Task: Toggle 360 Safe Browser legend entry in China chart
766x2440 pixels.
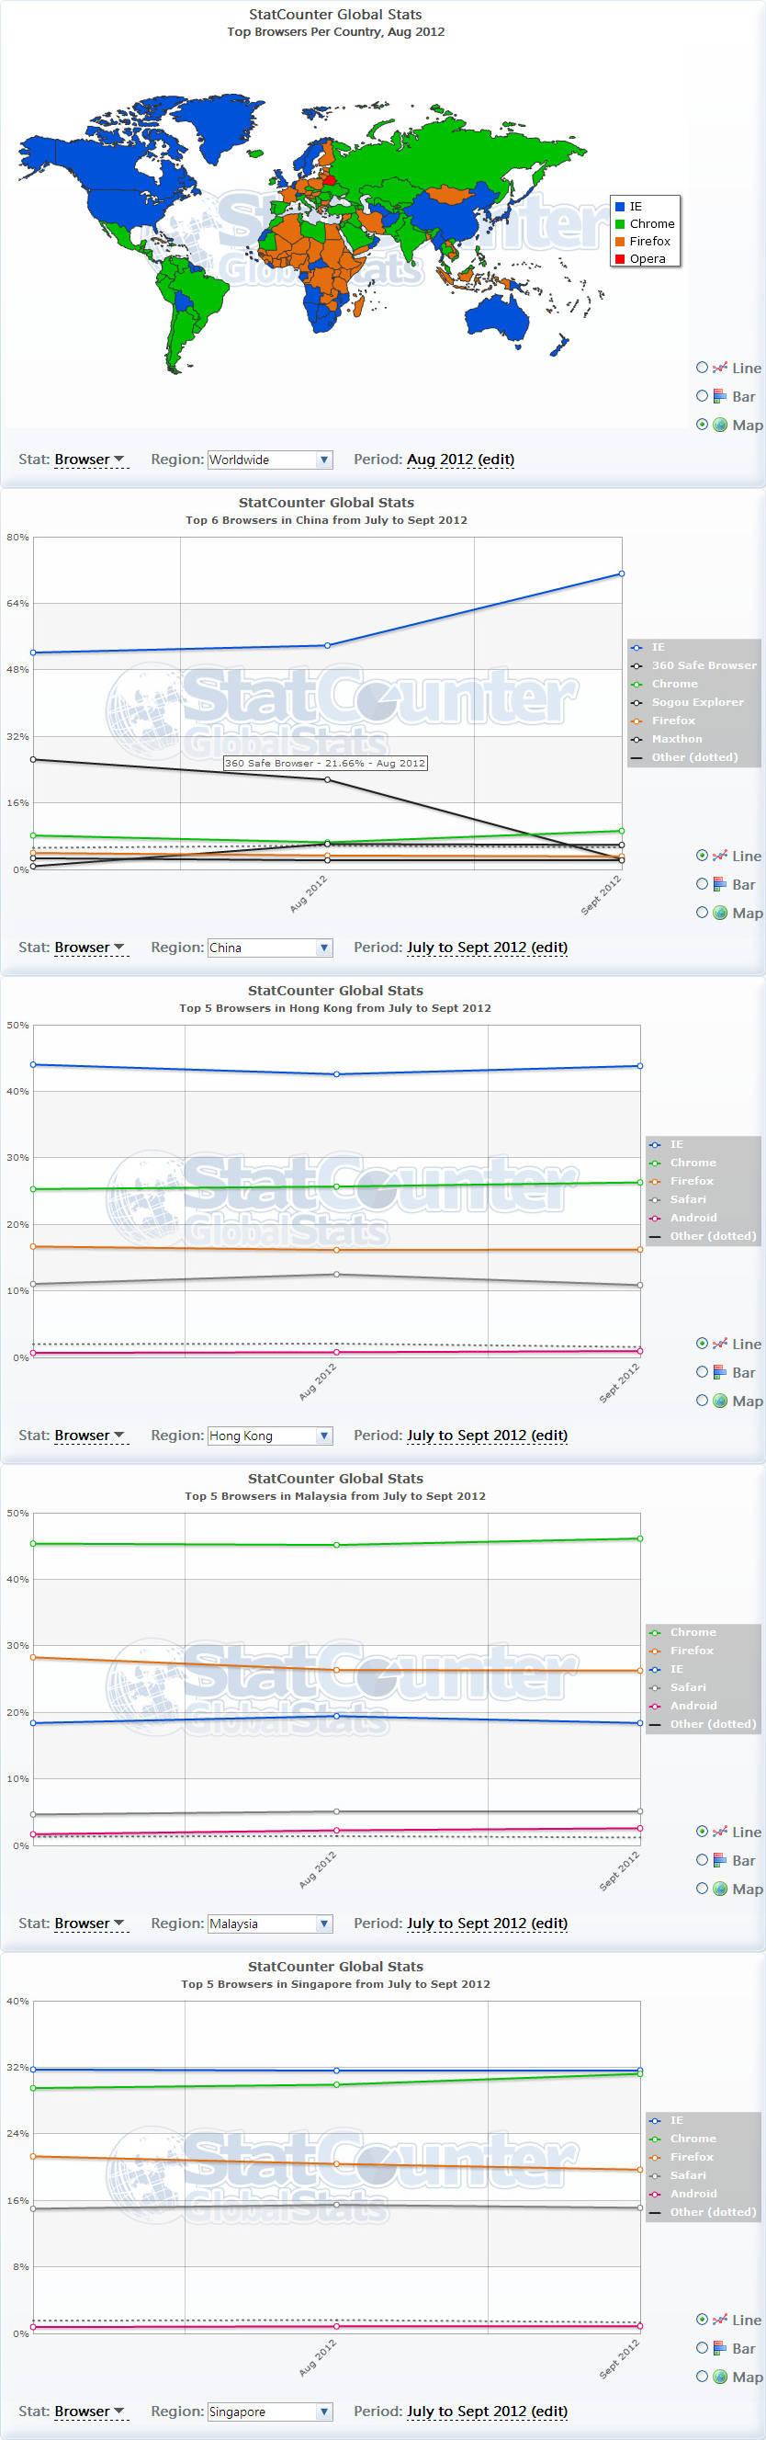Action: pos(703,665)
